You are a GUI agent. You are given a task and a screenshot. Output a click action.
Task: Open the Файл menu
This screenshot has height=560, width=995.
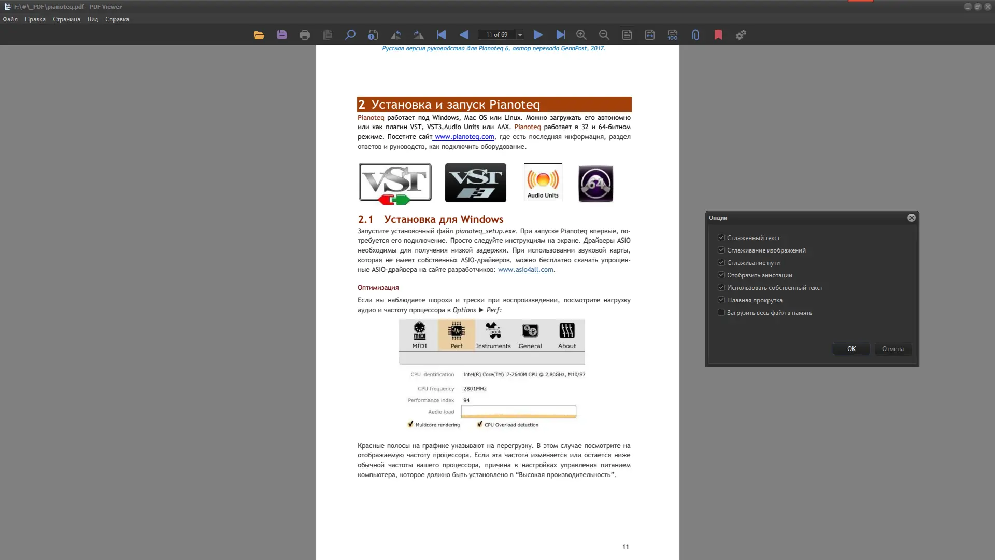[x=10, y=19]
